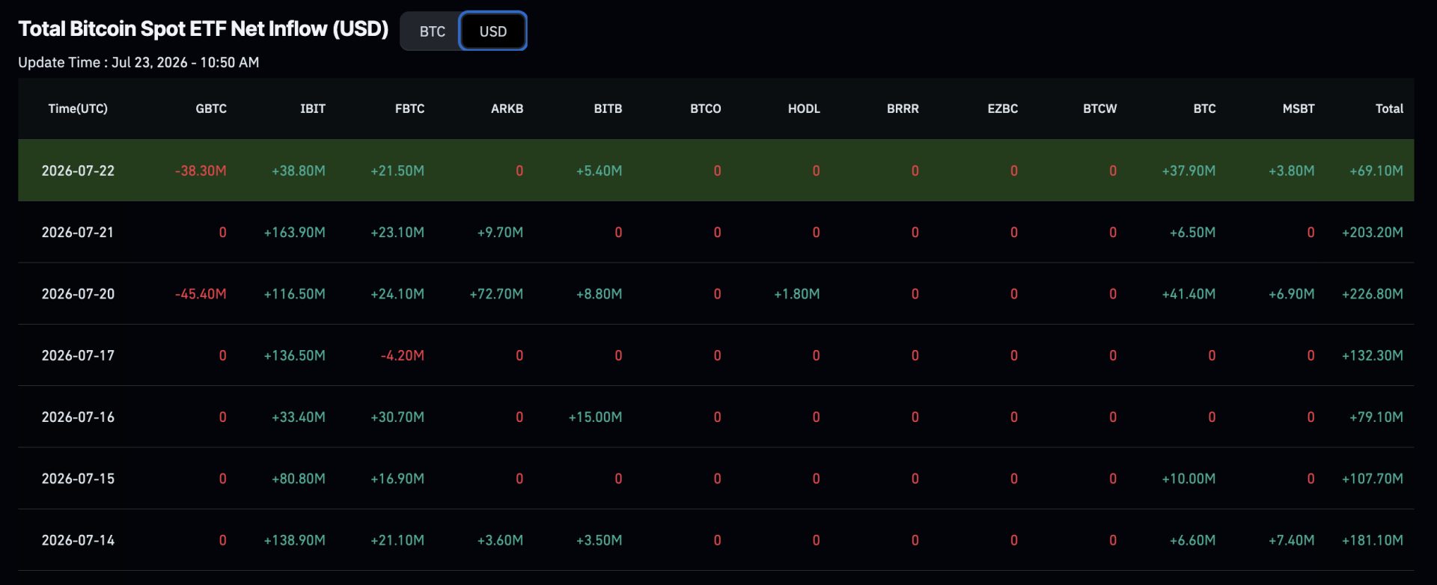Select the 2026-07-14 row date
The width and height of the screenshot is (1437, 585).
78,540
